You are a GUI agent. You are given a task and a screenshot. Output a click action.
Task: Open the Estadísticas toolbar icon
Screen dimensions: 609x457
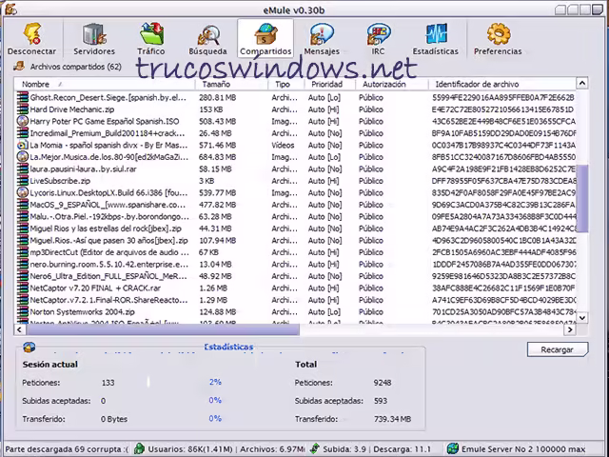[x=436, y=34]
